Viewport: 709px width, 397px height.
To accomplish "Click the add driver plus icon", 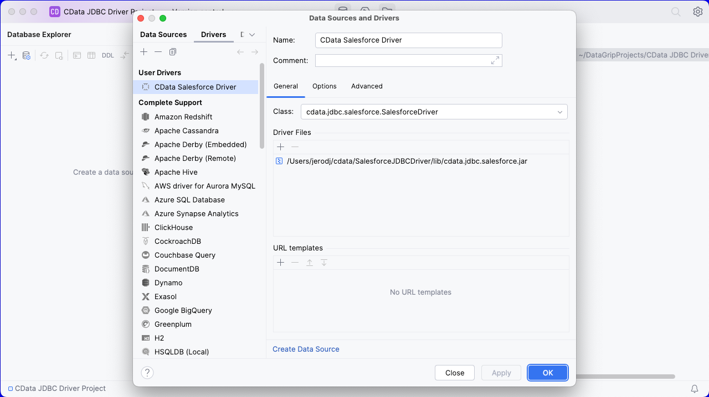I will pyautogui.click(x=143, y=52).
